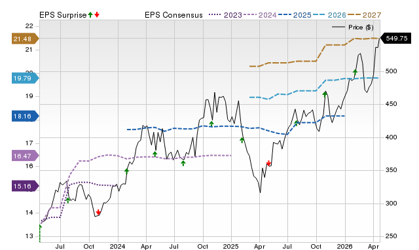The height and width of the screenshot is (250, 419).
Task: Click the 300 label on price axis
Action: tap(391, 204)
